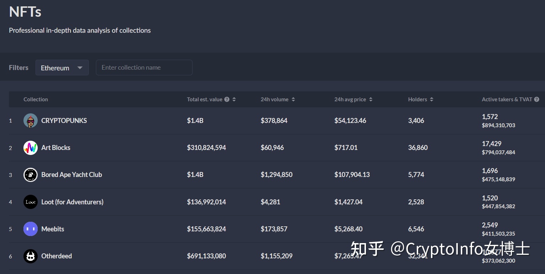Sort by 24h volume arrows
The image size is (545, 274).
[293, 100]
